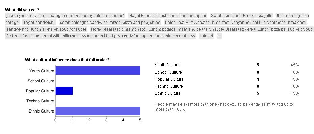Select the 'Sarah - potatoes Emily - spagetti' response

coord(241,16)
